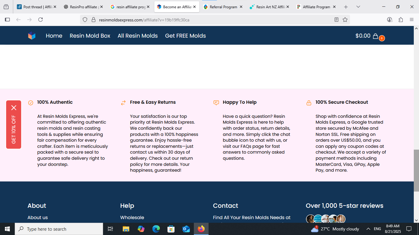Open Microsoft Edge from taskbar
419x235 pixels.
[156, 229]
